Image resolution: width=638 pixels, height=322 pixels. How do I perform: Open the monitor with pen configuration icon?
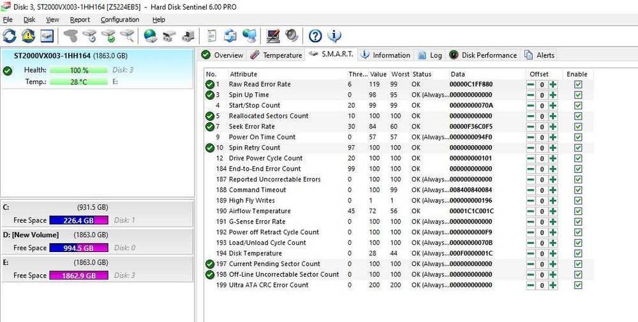(272, 36)
